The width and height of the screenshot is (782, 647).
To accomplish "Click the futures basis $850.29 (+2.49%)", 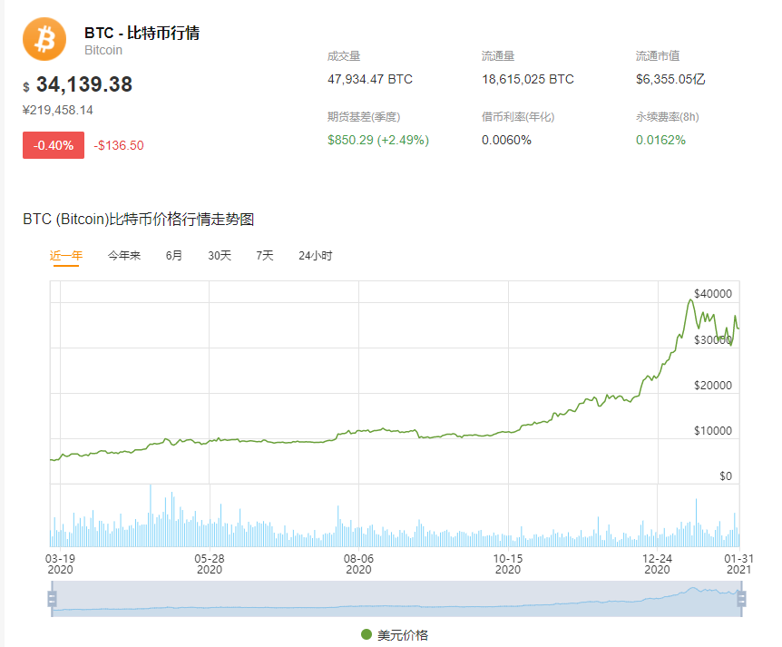I will tap(378, 140).
